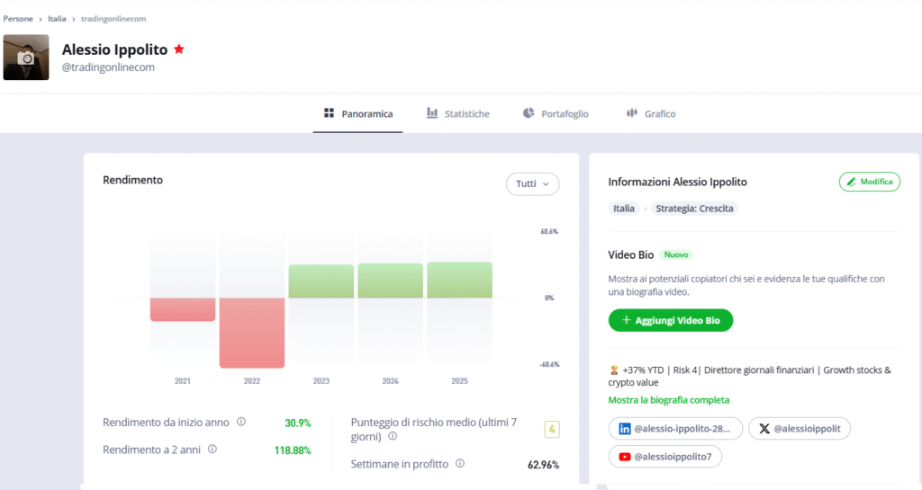
Task: Click info icon beside Punteggio di rischio medio
Action: (x=393, y=436)
